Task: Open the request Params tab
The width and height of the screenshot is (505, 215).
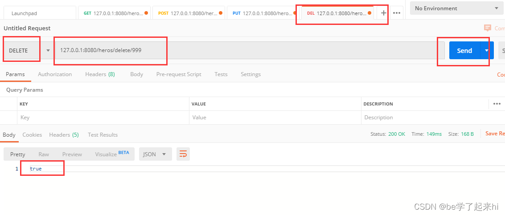Action: click(15, 74)
